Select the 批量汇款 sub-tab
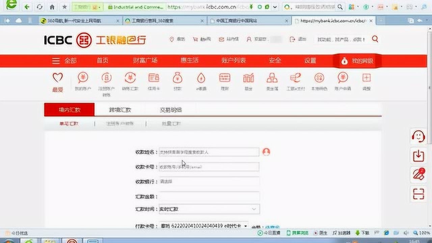The height and width of the screenshot is (243, 432). click(171, 124)
